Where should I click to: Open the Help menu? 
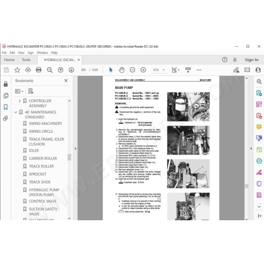54,53
